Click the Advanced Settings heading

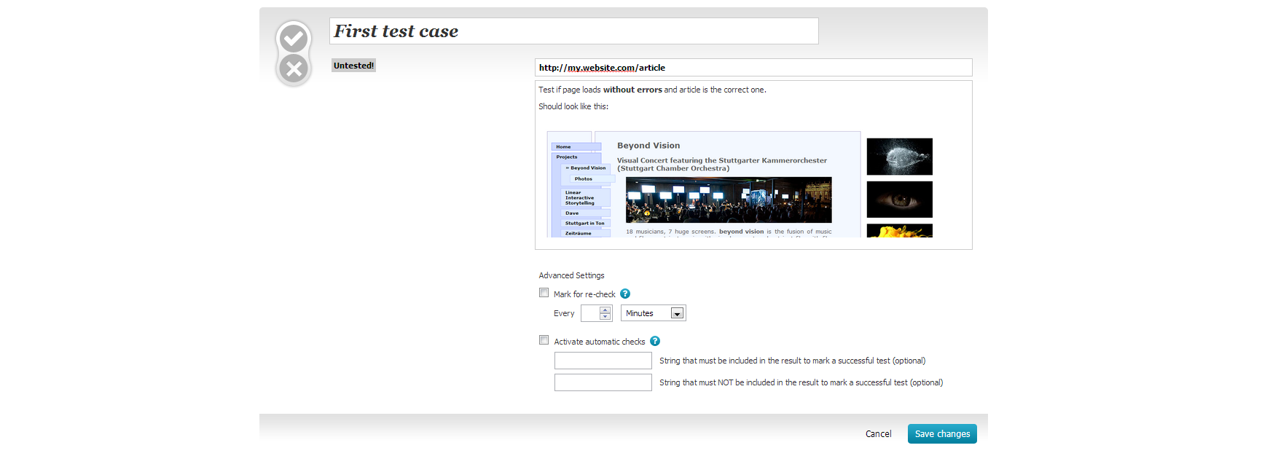tap(571, 275)
